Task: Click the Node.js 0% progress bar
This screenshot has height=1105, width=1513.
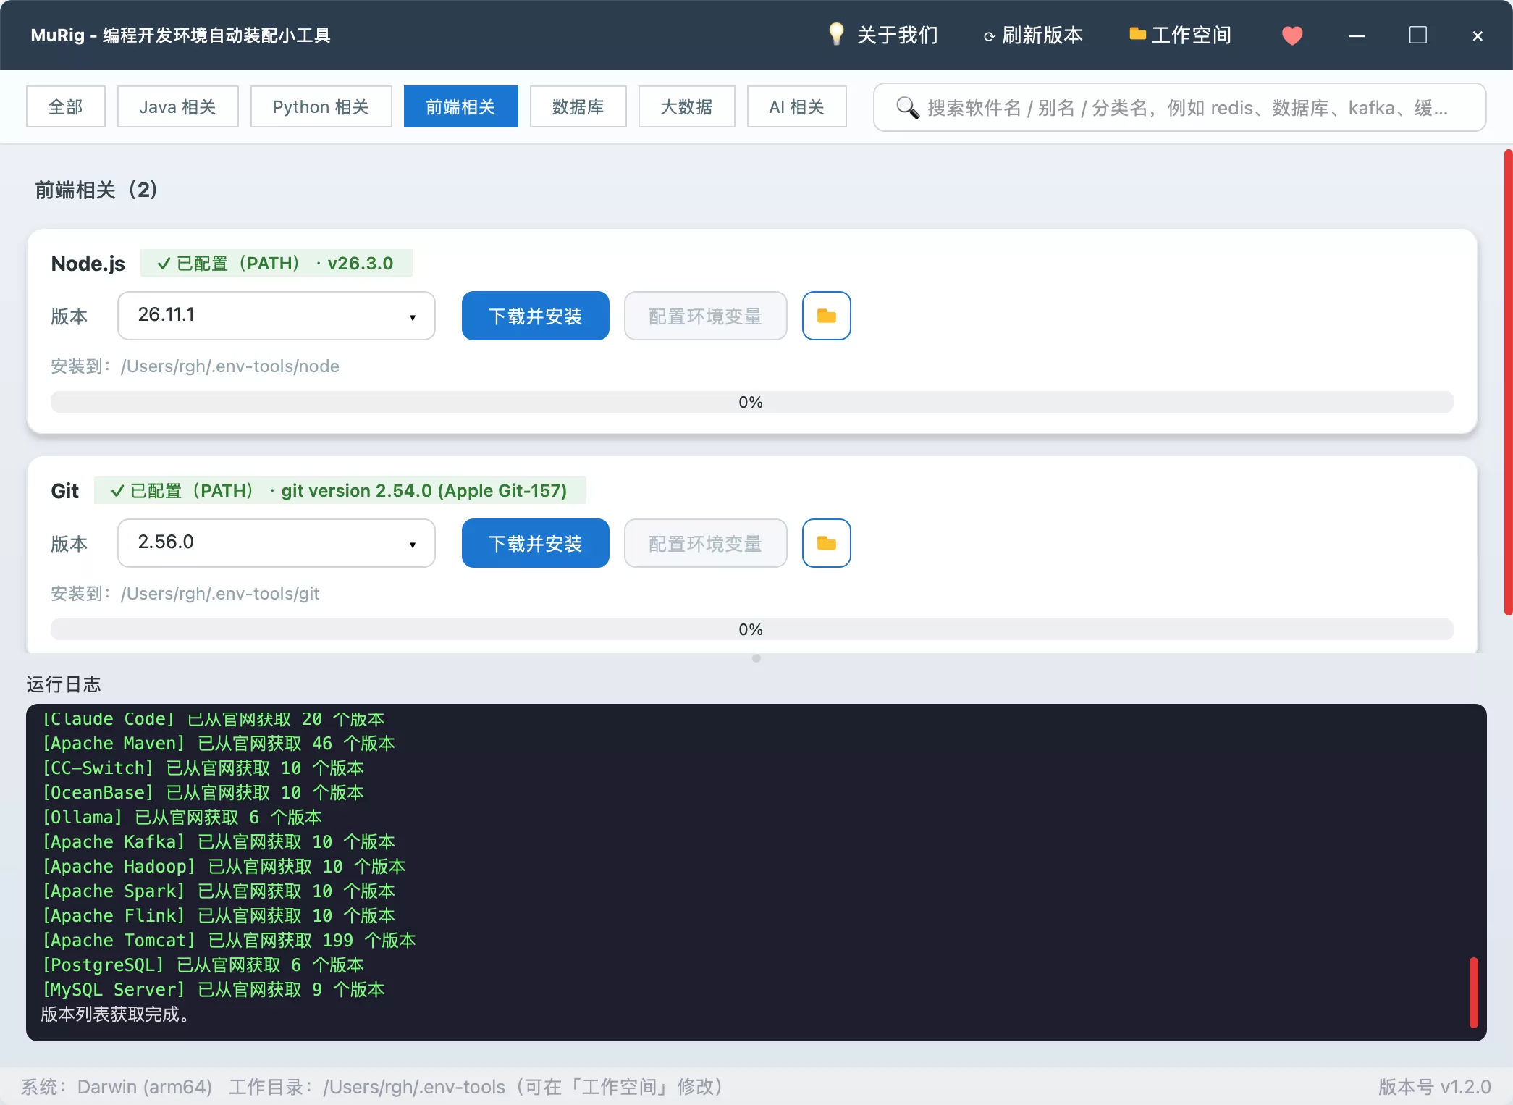Action: coord(751,402)
